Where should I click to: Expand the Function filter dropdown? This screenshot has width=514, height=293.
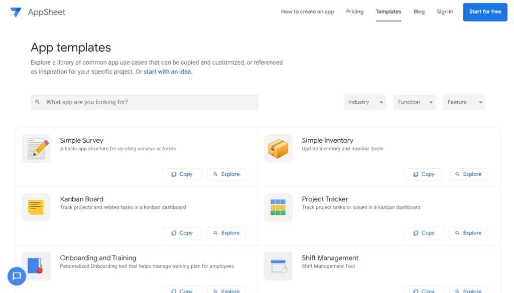point(415,102)
